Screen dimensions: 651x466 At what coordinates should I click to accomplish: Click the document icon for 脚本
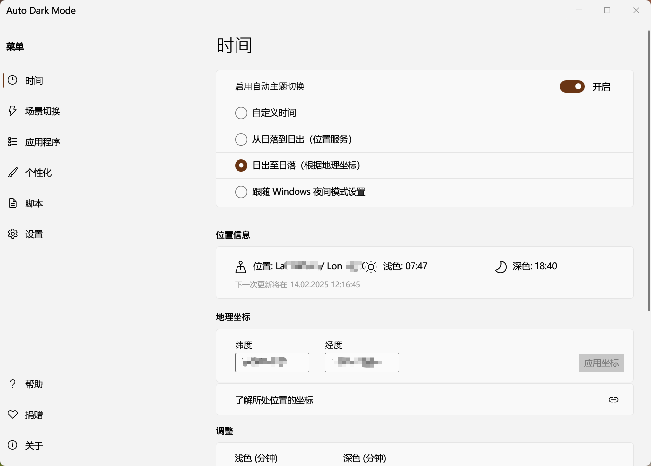(x=13, y=203)
